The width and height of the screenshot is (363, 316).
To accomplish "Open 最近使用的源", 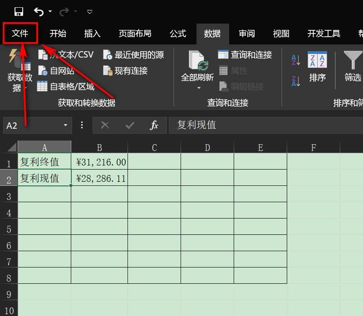I will click(x=133, y=55).
